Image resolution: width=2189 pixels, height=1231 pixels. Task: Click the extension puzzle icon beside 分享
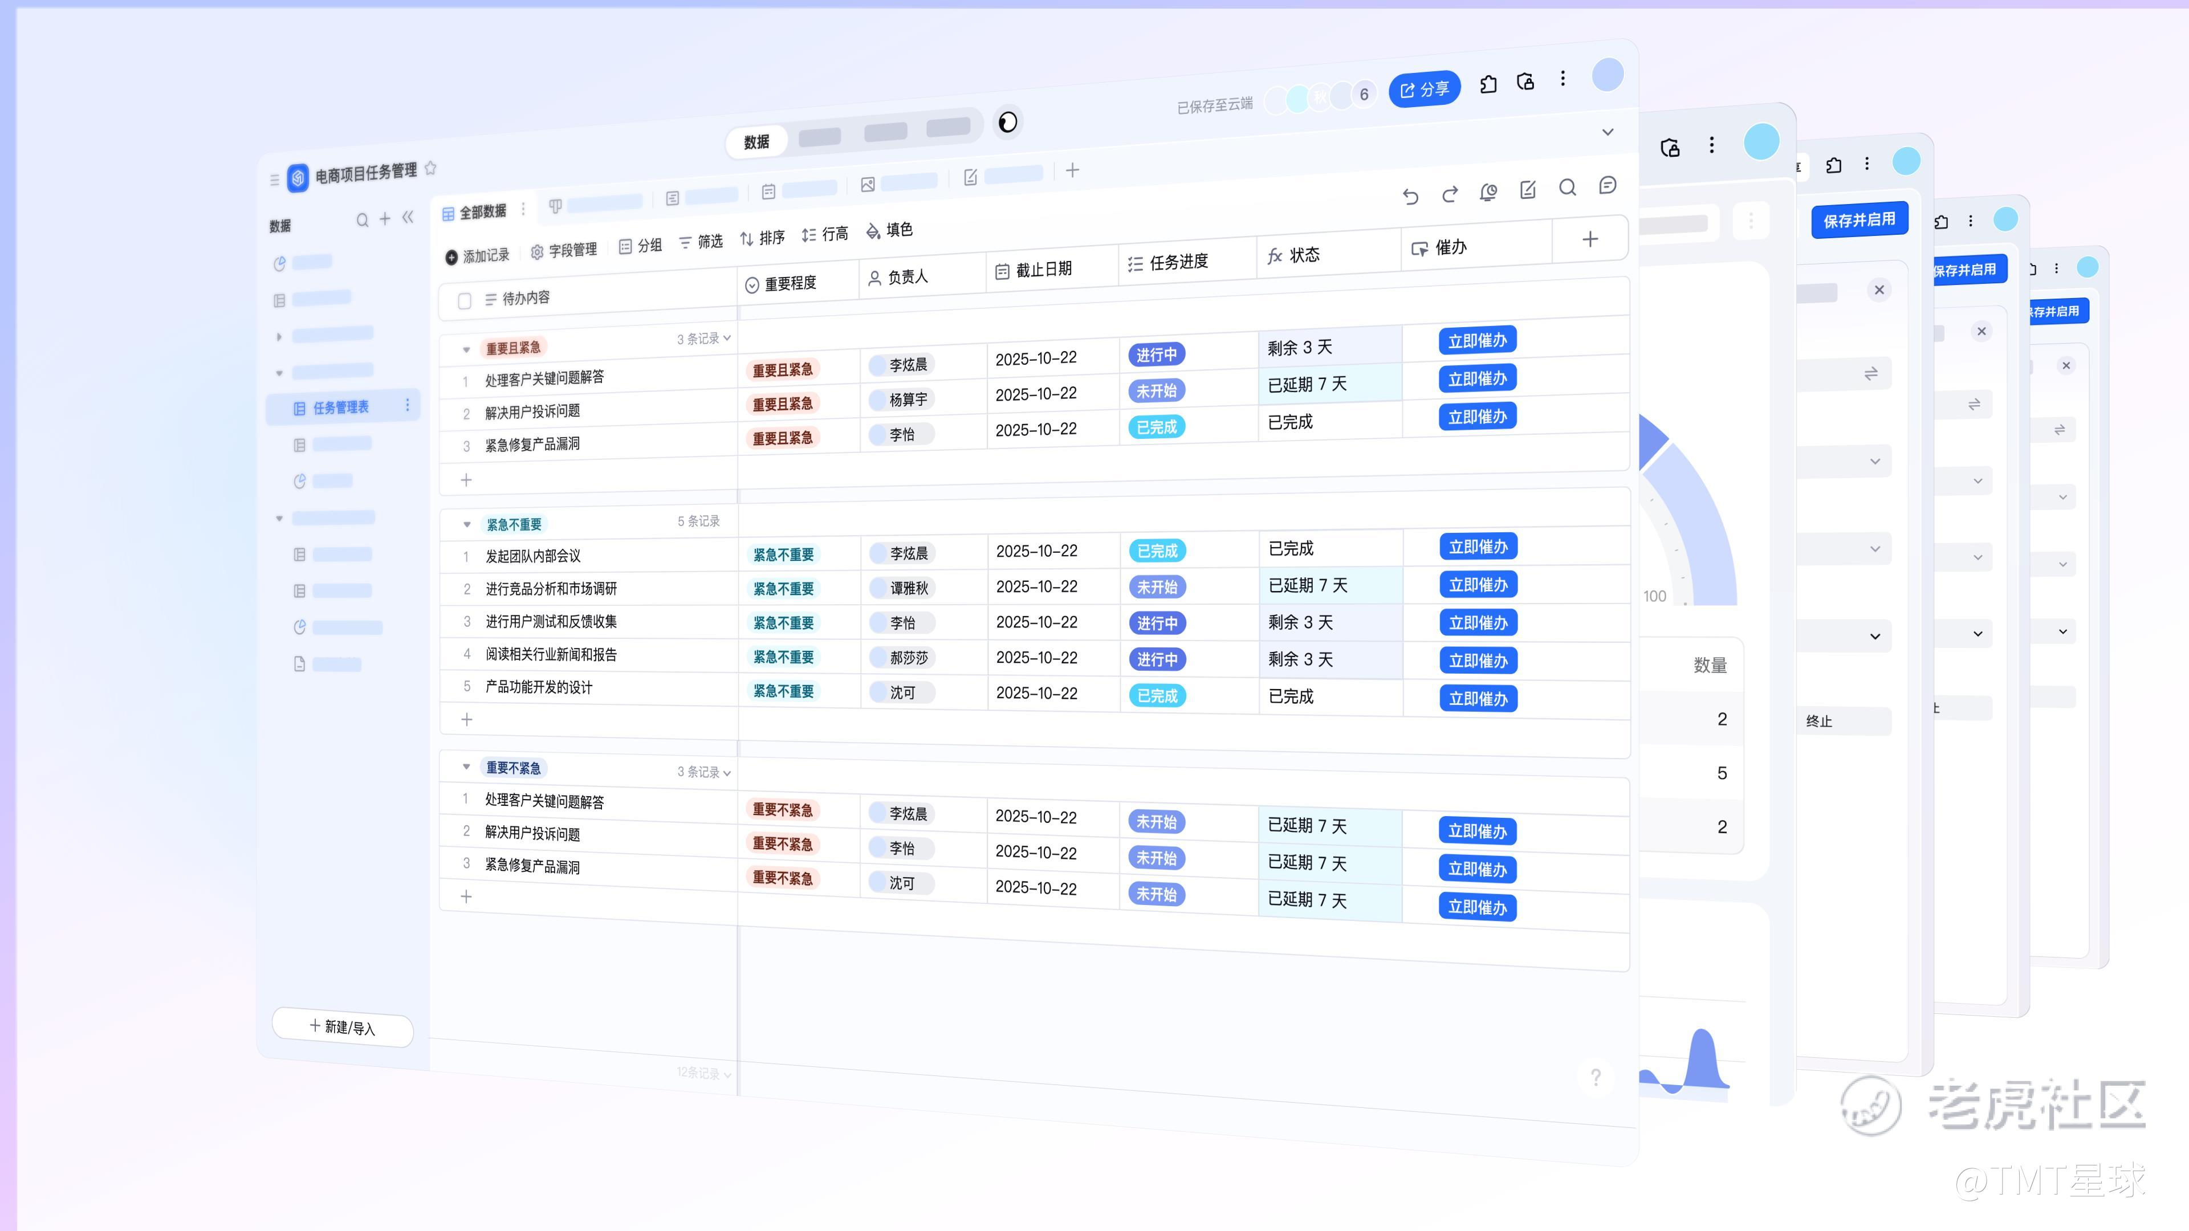point(1488,84)
